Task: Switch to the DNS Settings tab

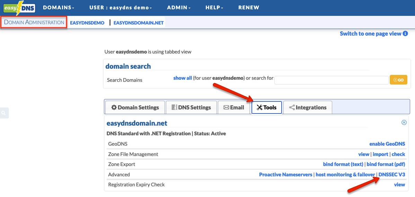Action: click(191, 107)
